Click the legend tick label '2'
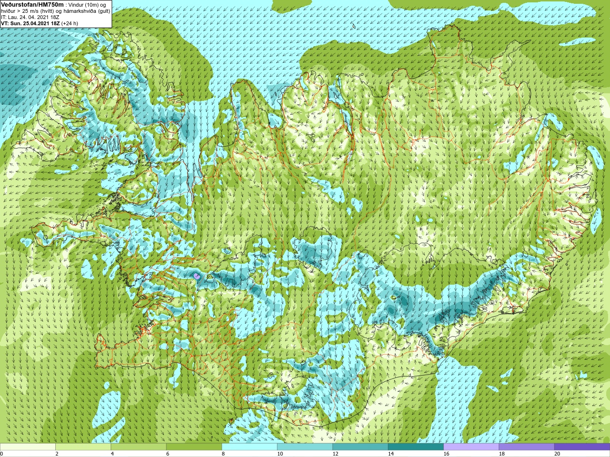The image size is (610, 457). (x=57, y=454)
